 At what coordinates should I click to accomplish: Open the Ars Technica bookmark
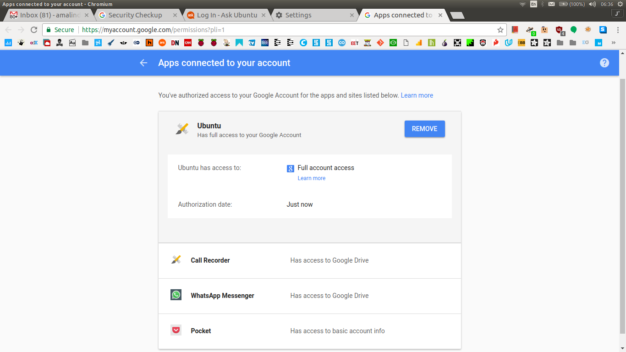(162, 43)
